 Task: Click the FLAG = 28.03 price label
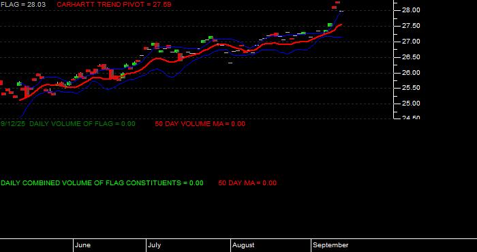click(x=23, y=5)
